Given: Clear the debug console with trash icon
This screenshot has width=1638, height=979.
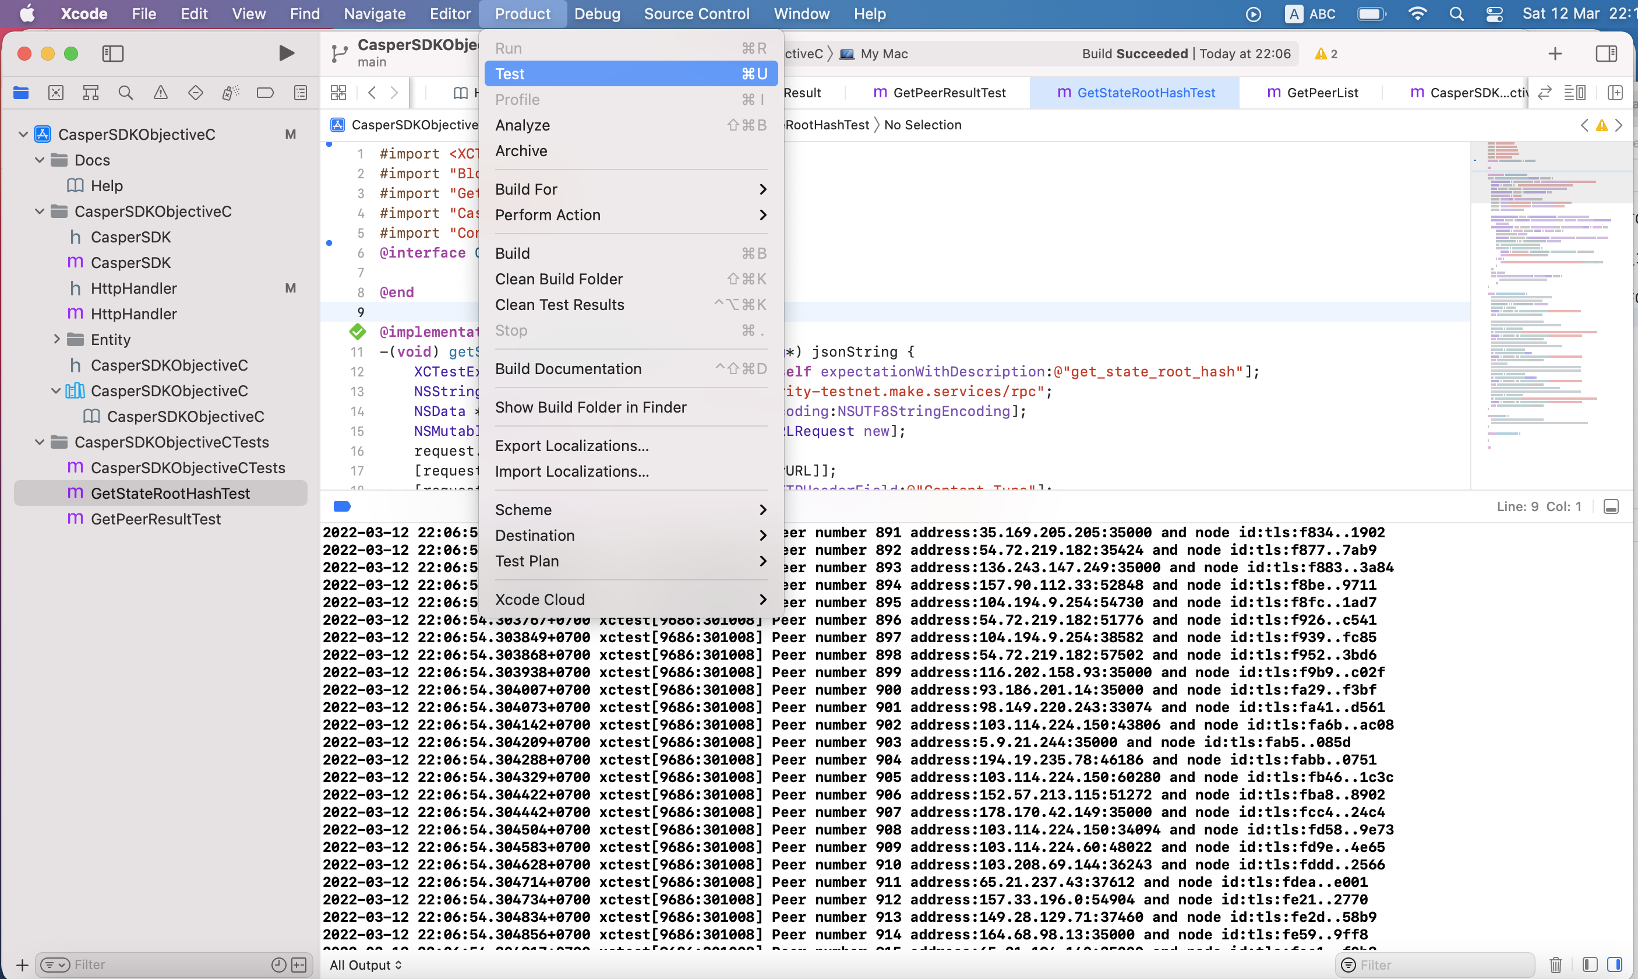Looking at the screenshot, I should tap(1556, 964).
